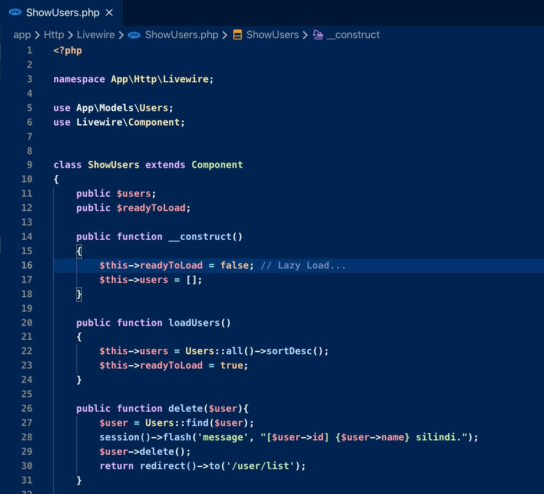This screenshot has width=544, height=494.
Task: Click line number 26 in the gutter
Action: coord(27,409)
